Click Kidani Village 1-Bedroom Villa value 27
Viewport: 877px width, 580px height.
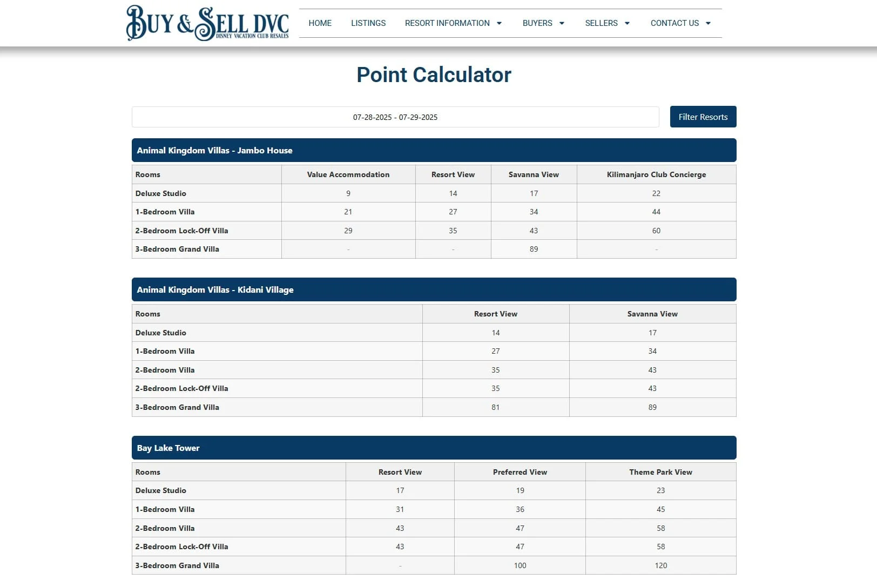496,351
